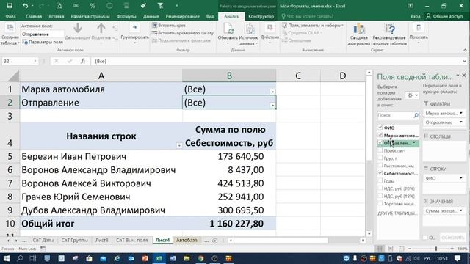Click the Save icon in the title bar
470x264 pixels.
(x=10, y=6)
